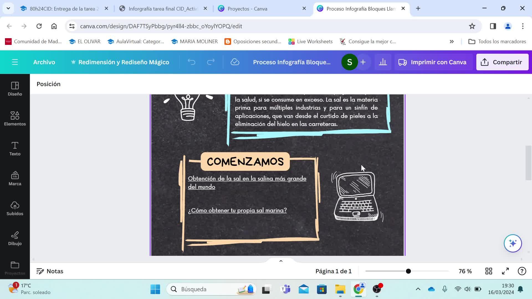Open the analytics bar chart icon
532x299 pixels.
(383, 62)
